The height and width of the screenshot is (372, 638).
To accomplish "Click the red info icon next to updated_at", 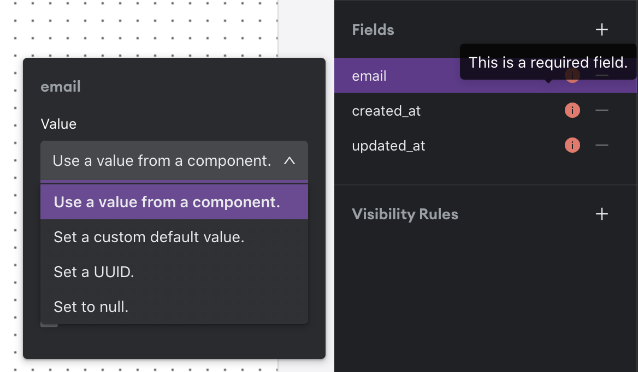I will tap(572, 145).
